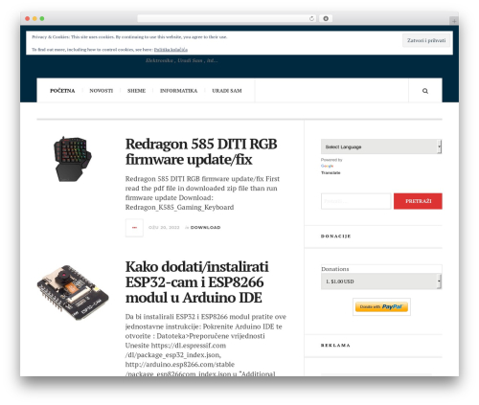Click the round icon next to the address bar
Image resolution: width=479 pixels, height=405 pixels.
pos(326,18)
